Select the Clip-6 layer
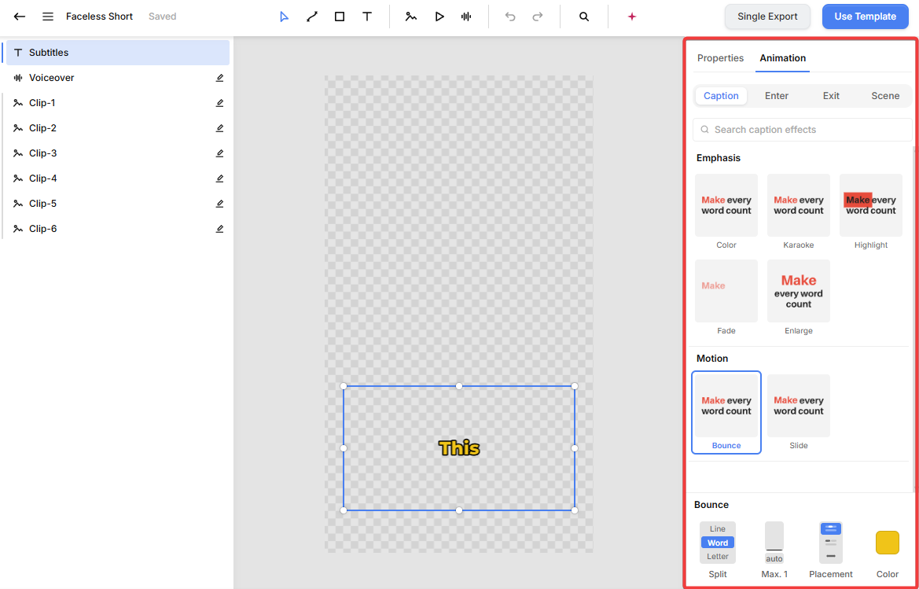This screenshot has height=589, width=919. (x=117, y=229)
